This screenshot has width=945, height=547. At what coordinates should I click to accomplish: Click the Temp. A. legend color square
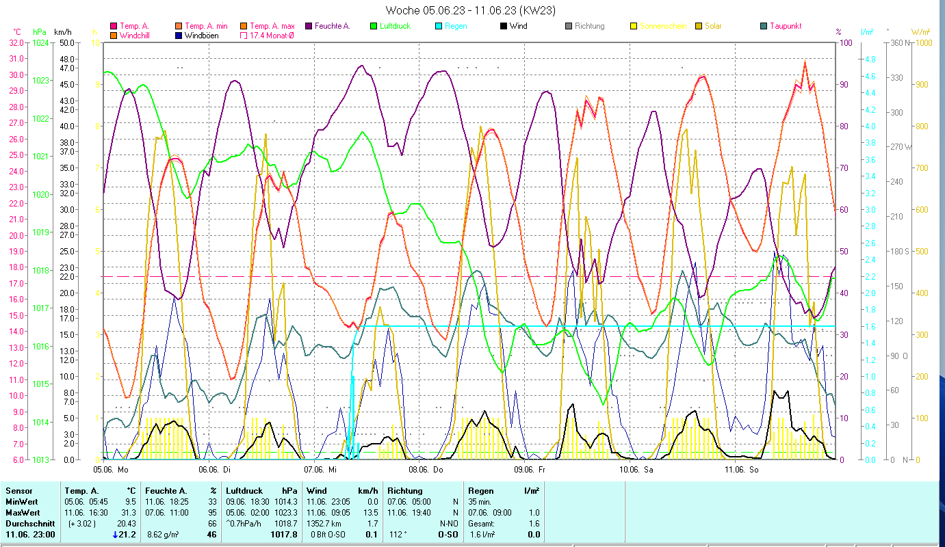(114, 27)
